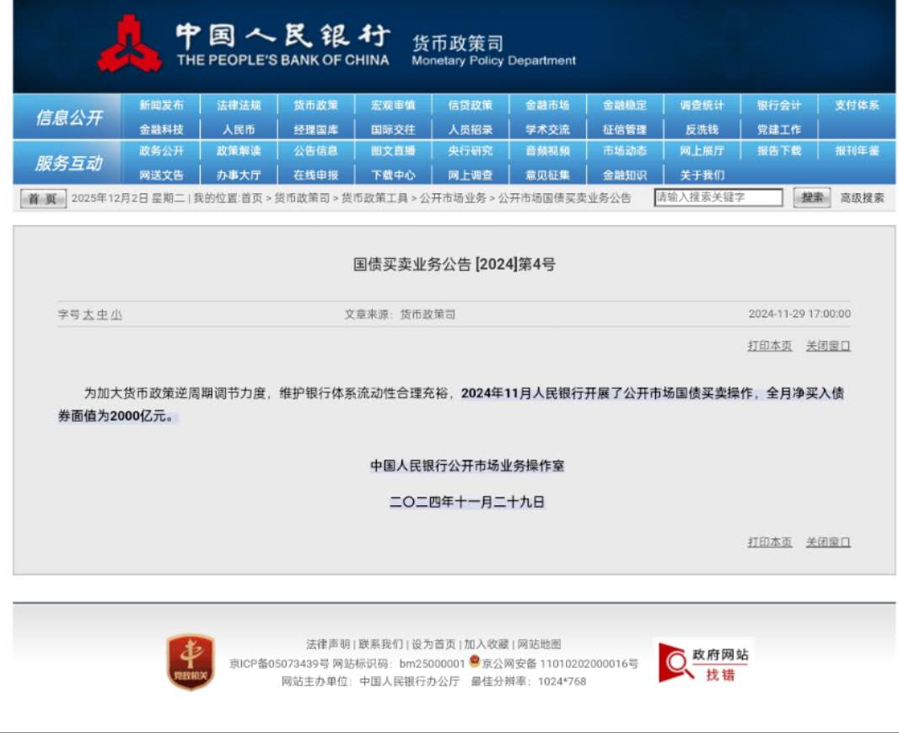899x733 pixels.
Task: Open the 金融稳定 section
Action: tap(625, 105)
